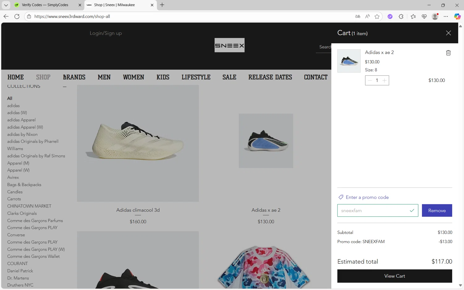Open the Adidas climacool 3d product image
Viewport: 464px width, 290px height.
click(138, 143)
